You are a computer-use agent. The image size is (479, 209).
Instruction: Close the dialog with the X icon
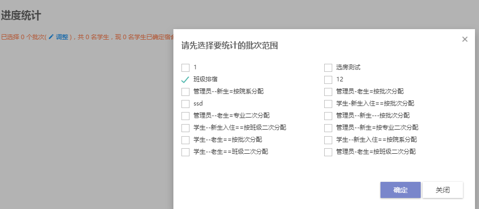(464, 39)
